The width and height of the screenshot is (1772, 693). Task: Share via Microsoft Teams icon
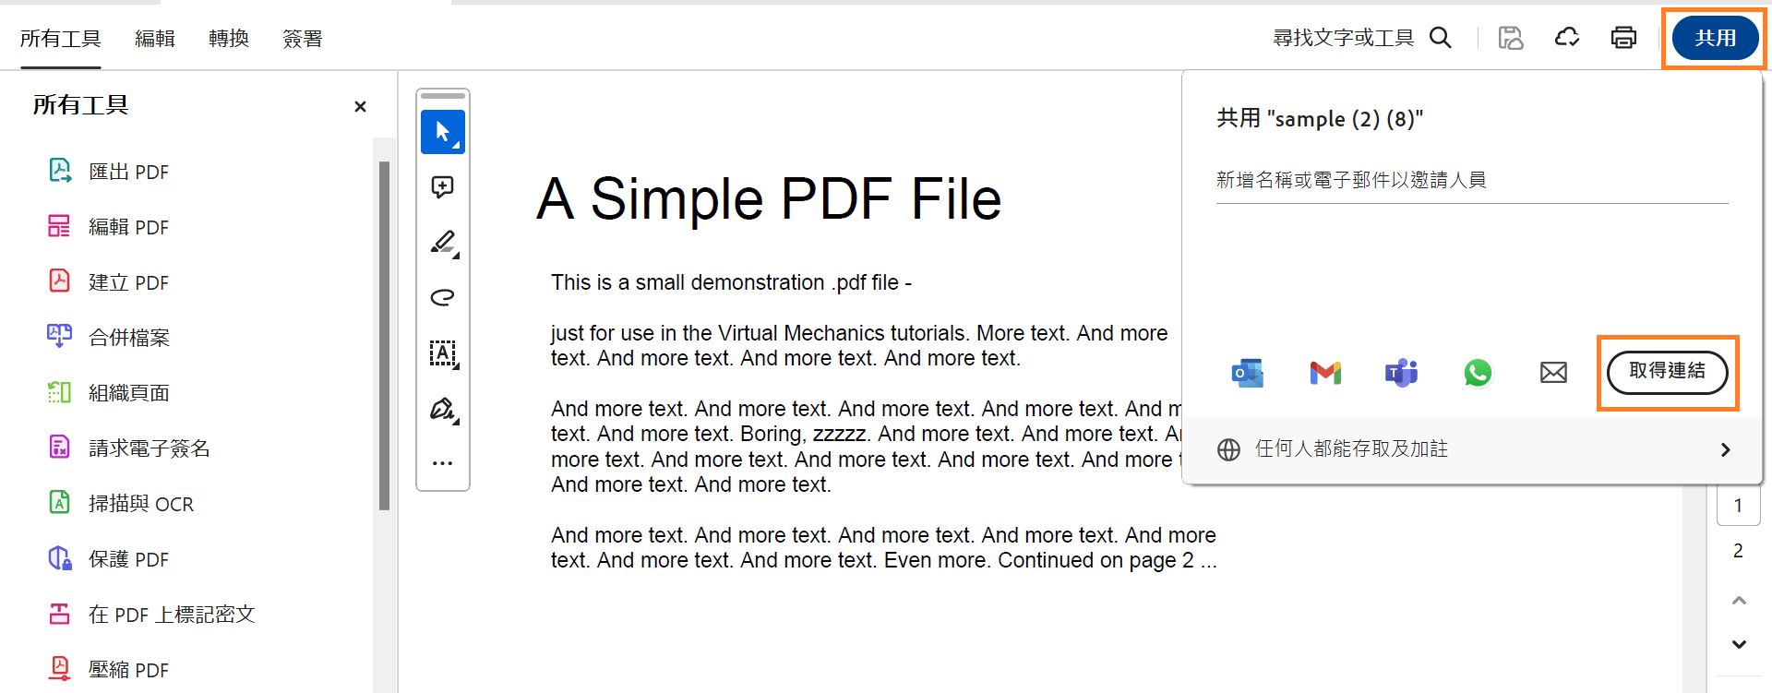pos(1401,373)
